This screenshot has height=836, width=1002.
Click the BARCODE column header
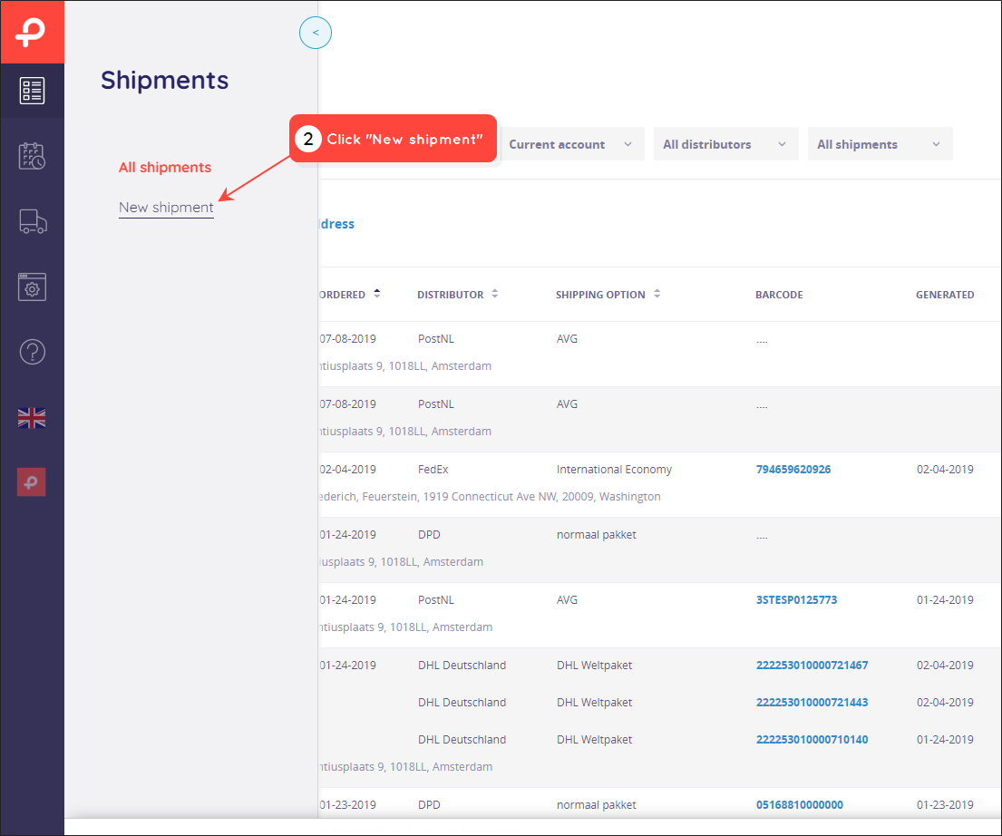pos(779,295)
